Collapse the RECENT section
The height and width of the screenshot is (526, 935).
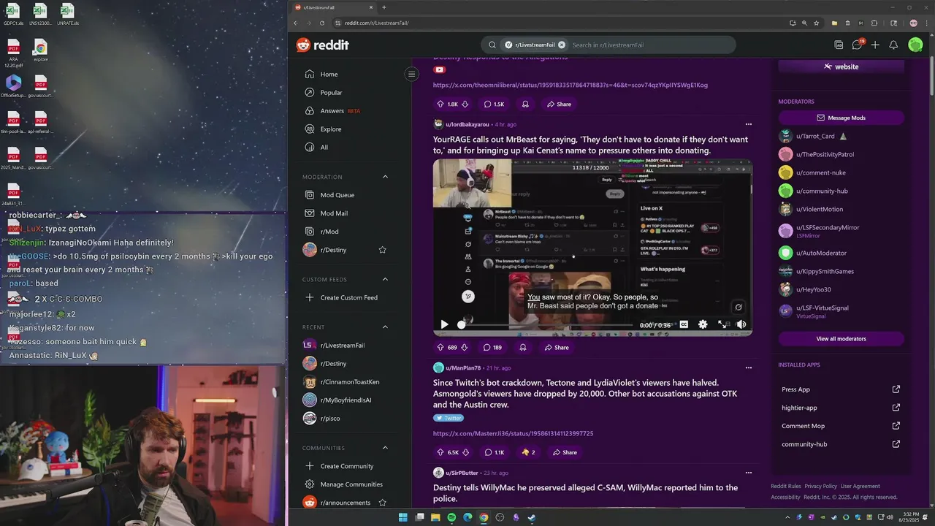385,327
